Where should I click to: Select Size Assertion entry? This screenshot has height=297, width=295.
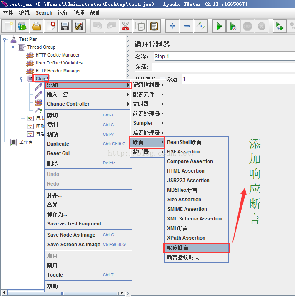197,200
